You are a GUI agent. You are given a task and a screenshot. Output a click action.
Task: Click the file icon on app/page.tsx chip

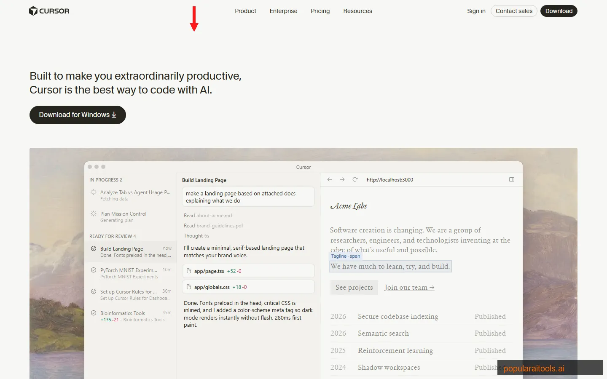click(188, 271)
